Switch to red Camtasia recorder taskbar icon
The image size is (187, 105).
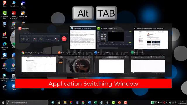125,102
